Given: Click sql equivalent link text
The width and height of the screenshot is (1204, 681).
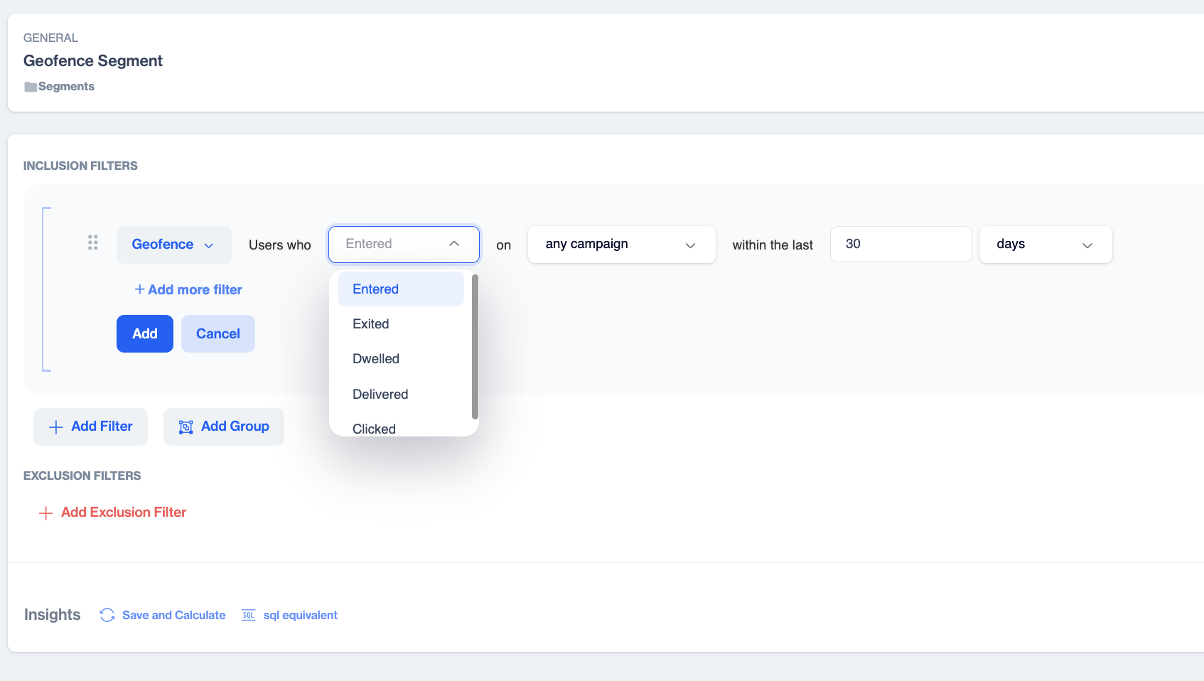Looking at the screenshot, I should pos(301,615).
